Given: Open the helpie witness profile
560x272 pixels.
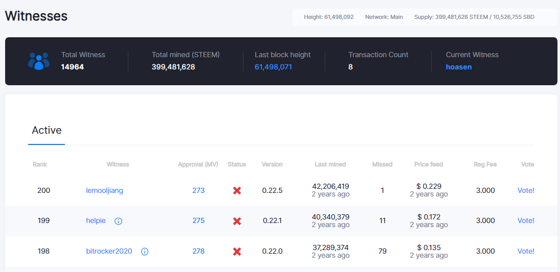Looking at the screenshot, I should coord(96,220).
